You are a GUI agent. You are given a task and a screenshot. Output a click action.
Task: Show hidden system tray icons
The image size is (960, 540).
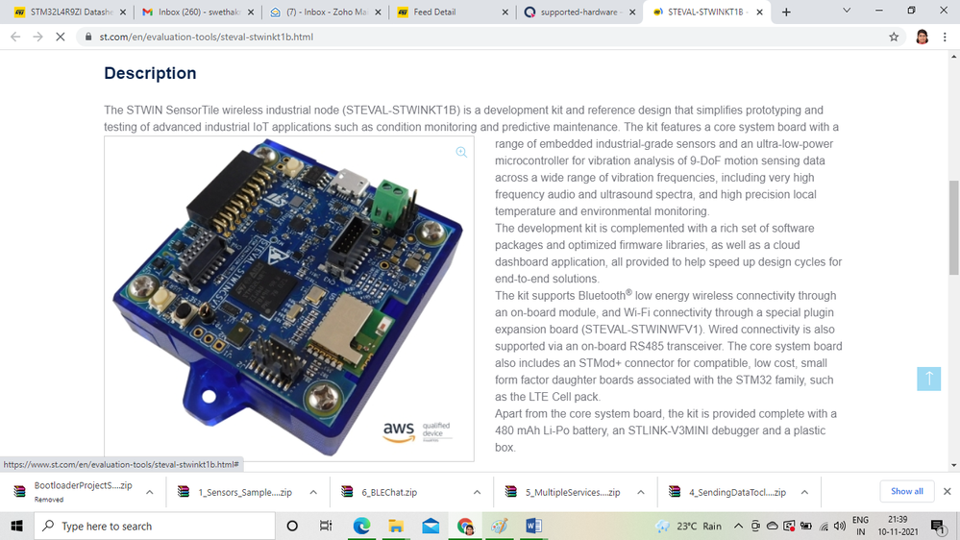738,526
